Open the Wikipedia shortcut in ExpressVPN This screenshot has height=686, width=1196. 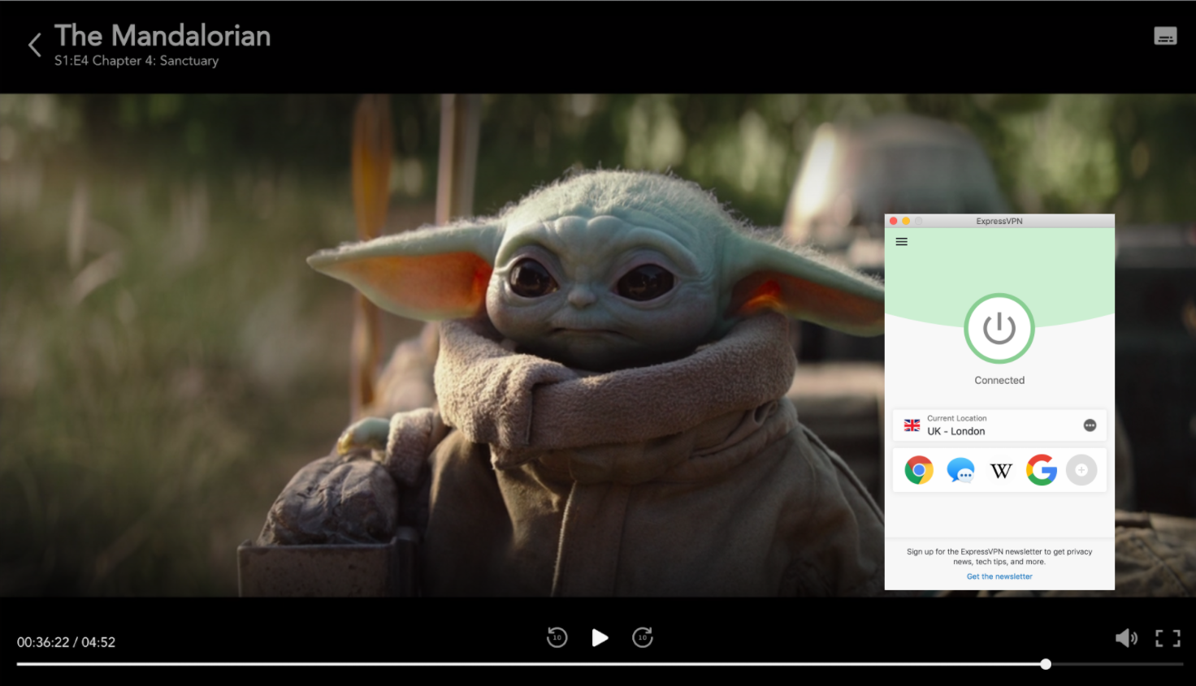[1001, 471]
